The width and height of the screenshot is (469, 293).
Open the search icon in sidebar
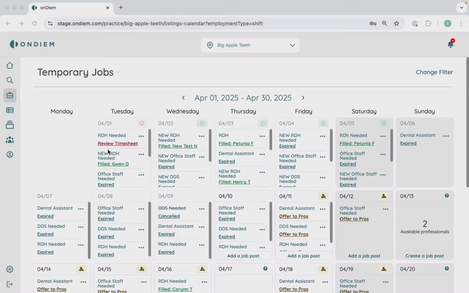[10, 80]
